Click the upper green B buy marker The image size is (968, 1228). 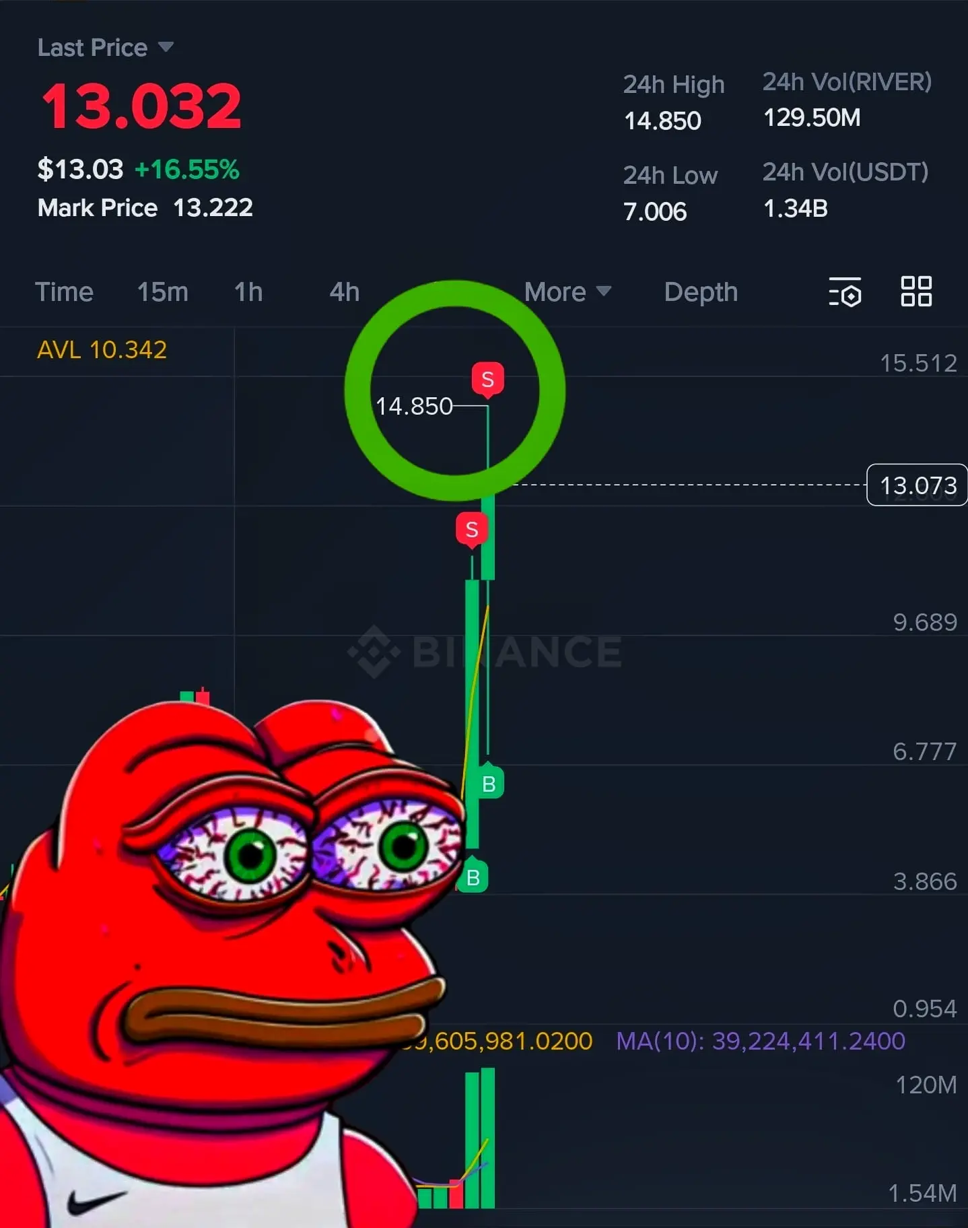click(x=489, y=782)
